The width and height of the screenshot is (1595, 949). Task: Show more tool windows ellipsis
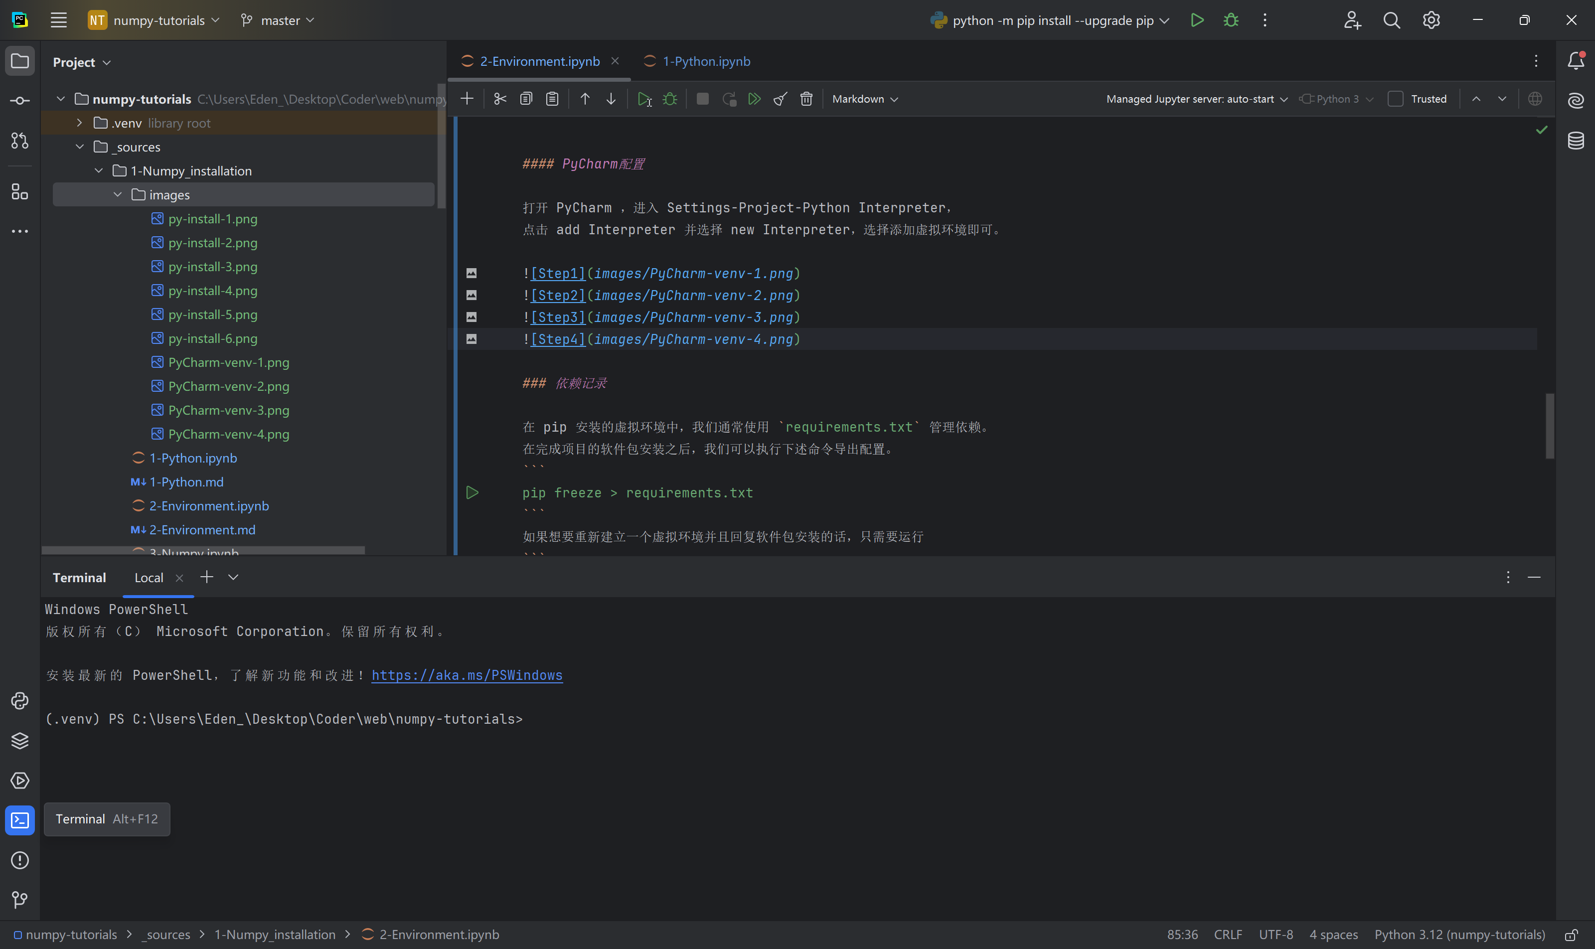pos(20,231)
